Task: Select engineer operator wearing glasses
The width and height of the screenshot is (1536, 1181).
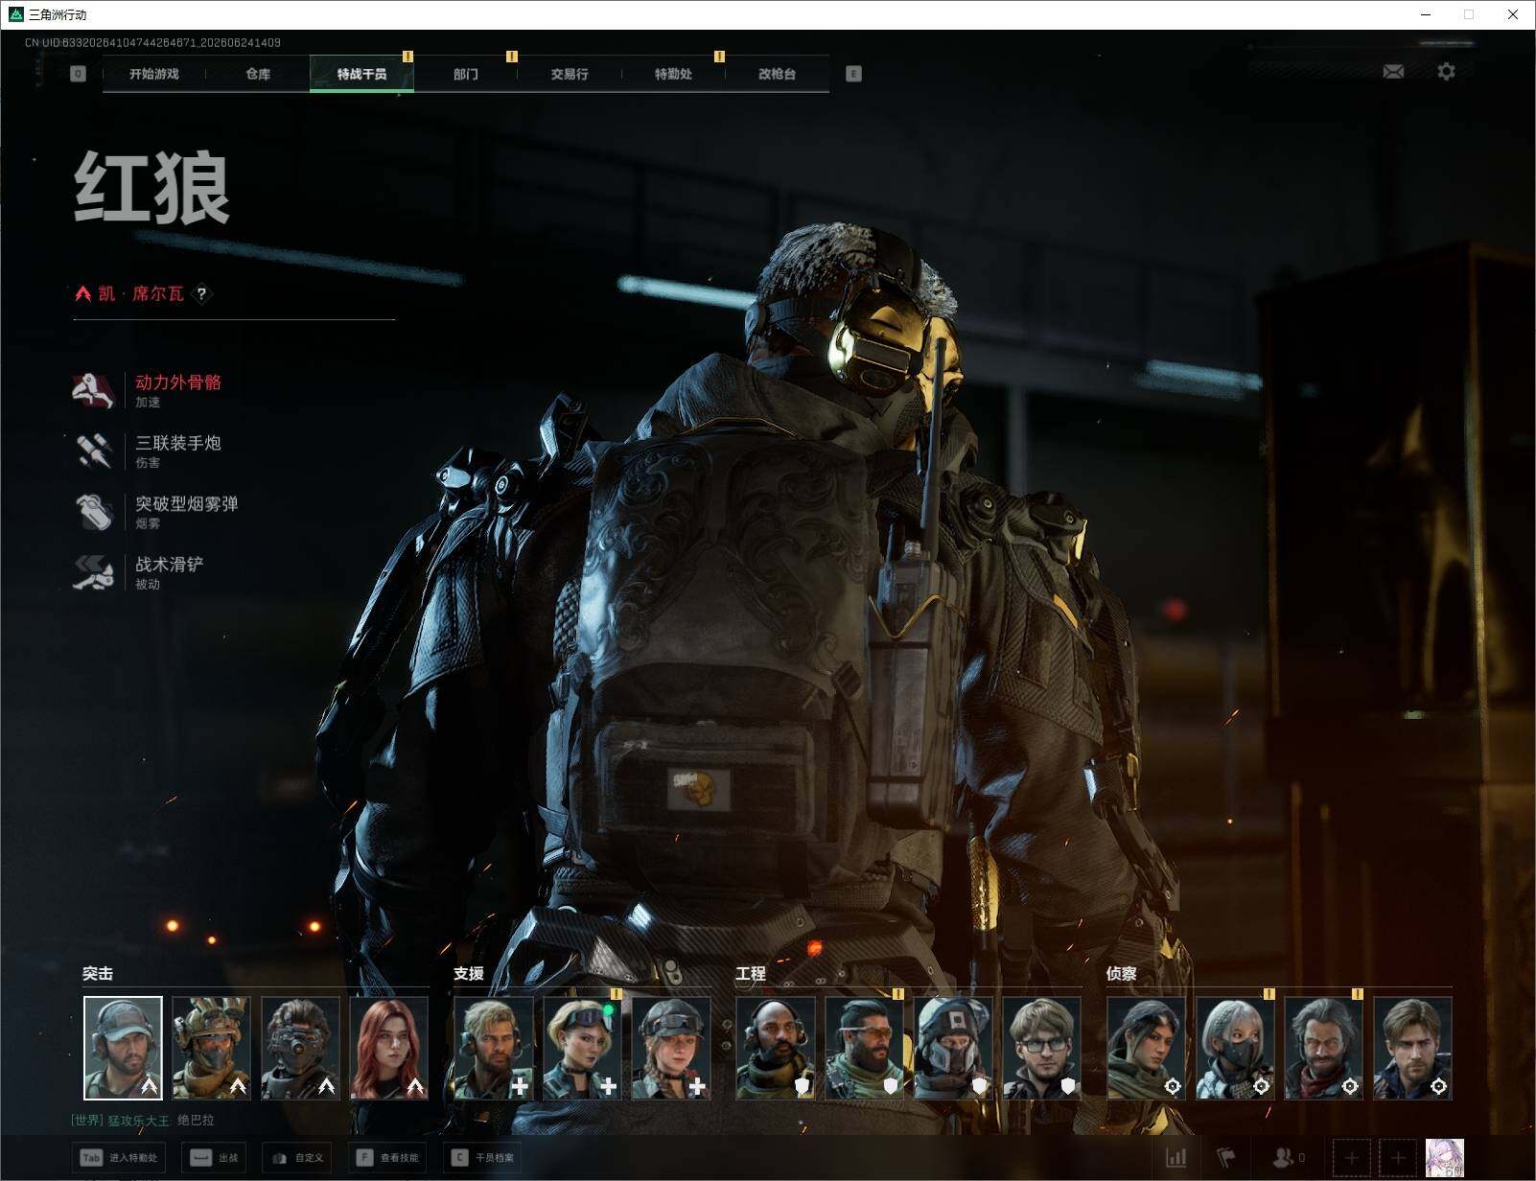Action: point(1041,1048)
